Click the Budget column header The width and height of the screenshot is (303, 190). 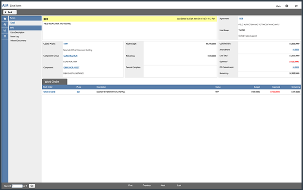[x=257, y=87]
